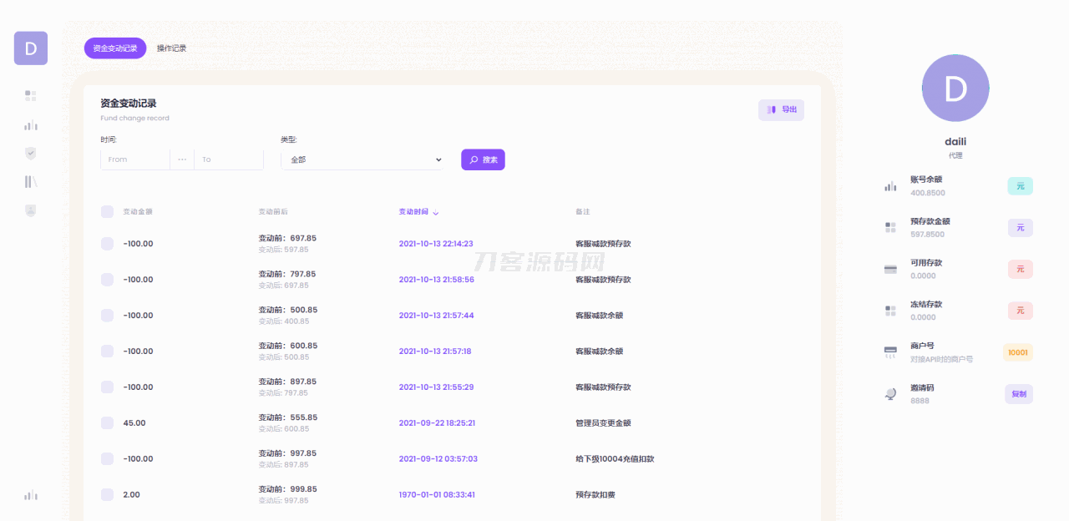The height and width of the screenshot is (521, 1069).
Task: Toggle the select-all checkbox in table header
Action: click(x=107, y=212)
